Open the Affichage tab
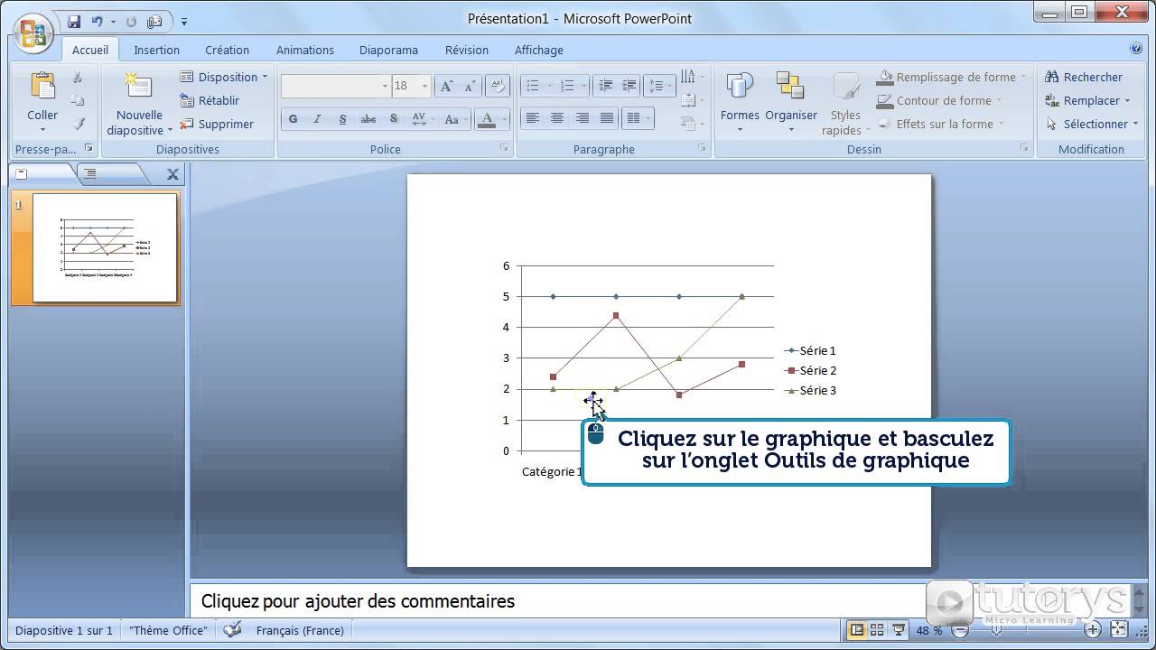 (539, 50)
